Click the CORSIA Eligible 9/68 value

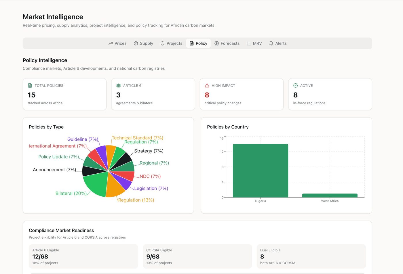click(x=153, y=256)
